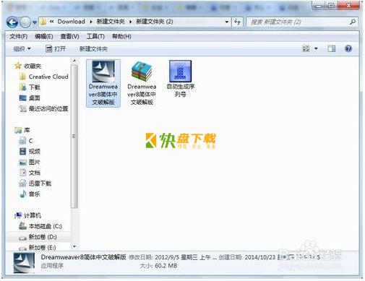Select 计算机 in navigation pane
365x281 pixels.
[28, 215]
